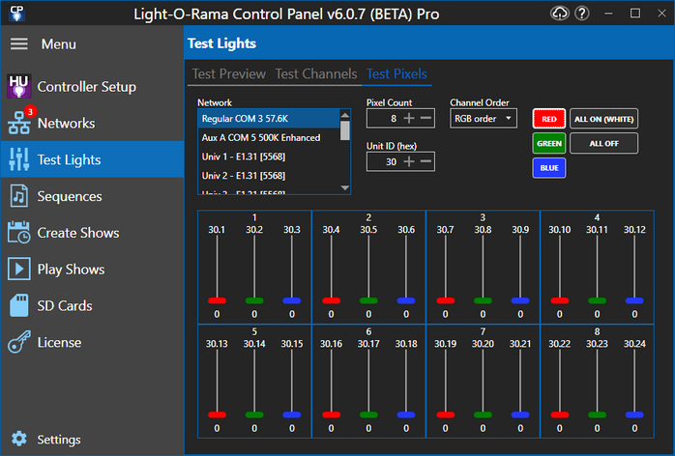Click red slider handle for channel 30.7
Viewport: 675px width, 456px height.
[445, 300]
